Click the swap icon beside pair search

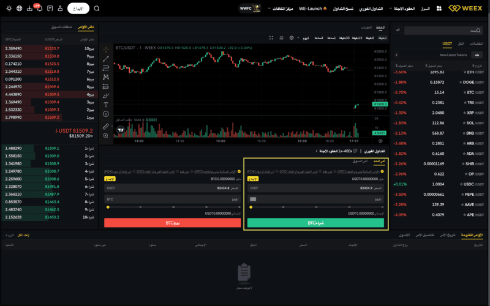tap(398, 30)
